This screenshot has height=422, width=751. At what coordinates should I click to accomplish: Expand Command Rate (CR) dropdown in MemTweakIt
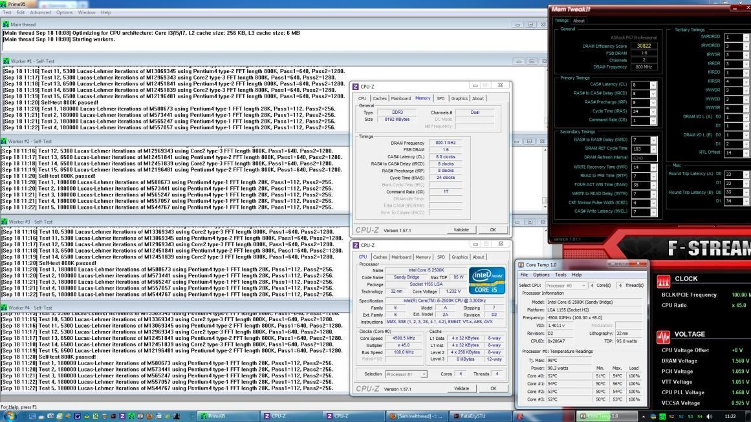pos(653,121)
